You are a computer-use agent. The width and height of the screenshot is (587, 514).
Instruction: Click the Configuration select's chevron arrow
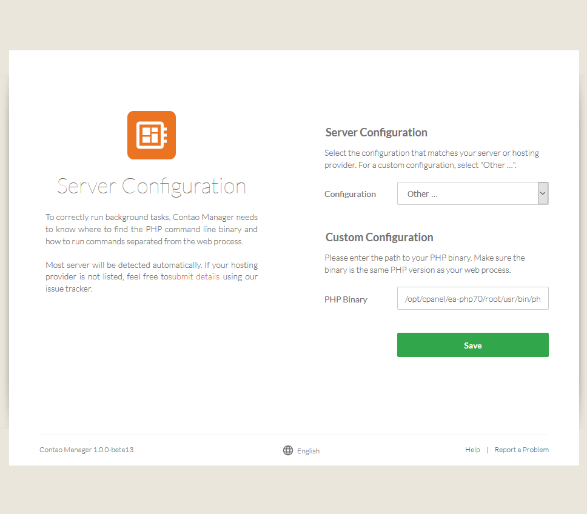point(543,194)
